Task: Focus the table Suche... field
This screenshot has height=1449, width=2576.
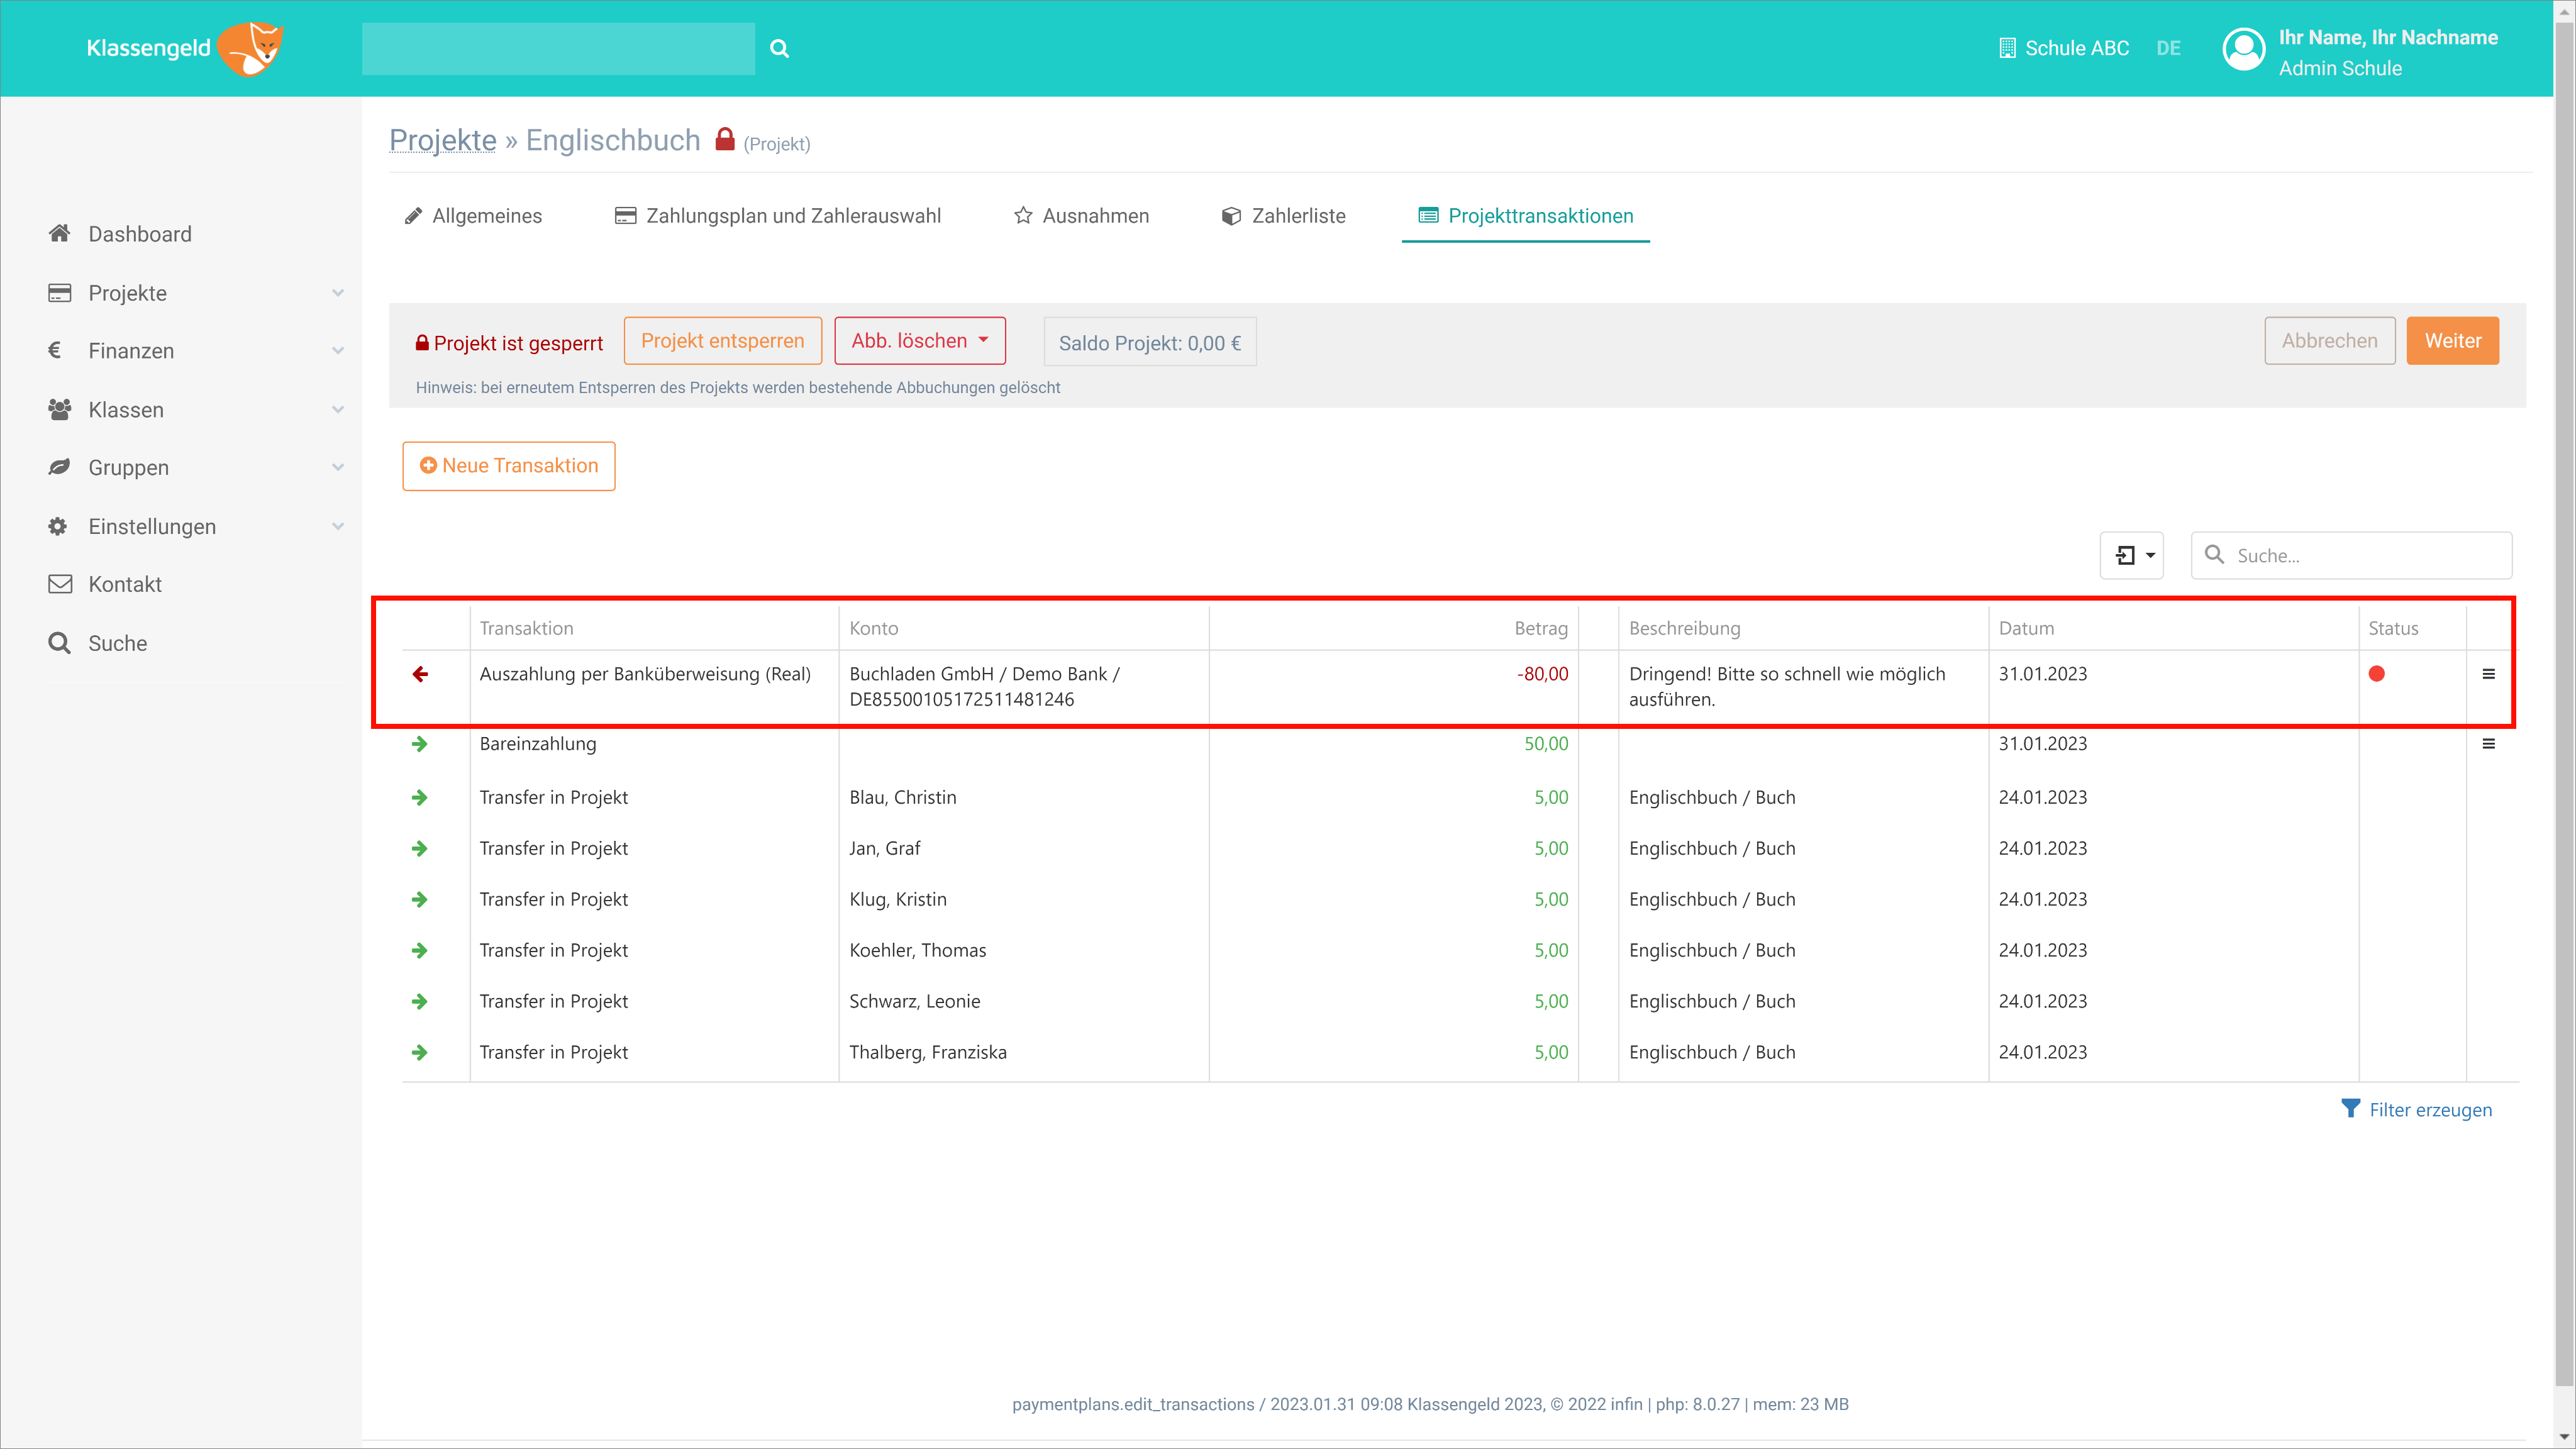Action: 2351,555
